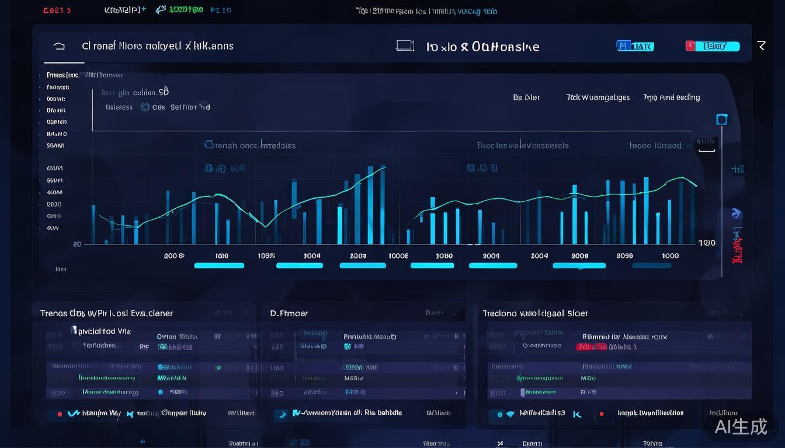Collapse the rightmost bottom panel using its chevron
785x448 pixels.
tap(741, 313)
